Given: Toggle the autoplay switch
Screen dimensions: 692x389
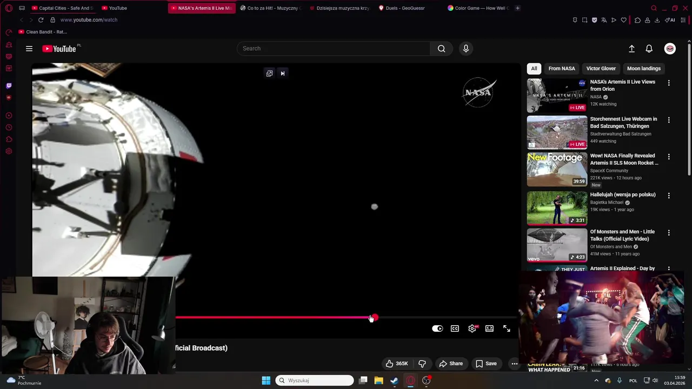Looking at the screenshot, I should pyautogui.click(x=437, y=328).
